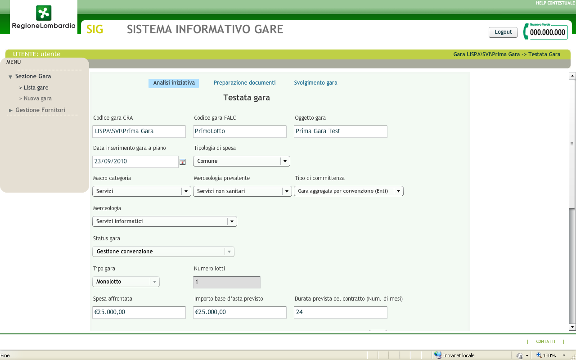Expand the Gestione Fornitori menu section

(11, 110)
